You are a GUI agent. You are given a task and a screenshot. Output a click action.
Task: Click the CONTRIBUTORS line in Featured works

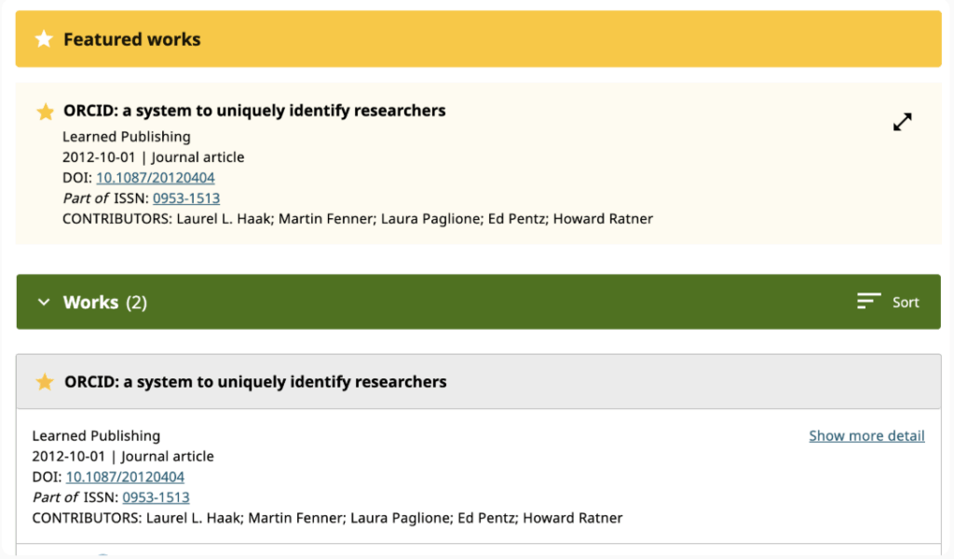(x=357, y=219)
